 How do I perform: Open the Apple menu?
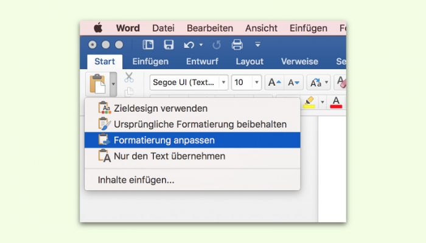click(x=98, y=28)
